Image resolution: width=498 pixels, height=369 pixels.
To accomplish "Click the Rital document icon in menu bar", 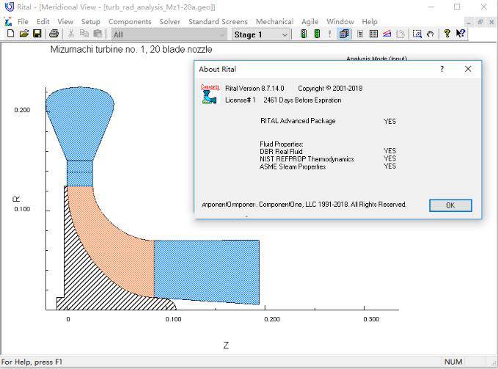I will tap(8, 21).
